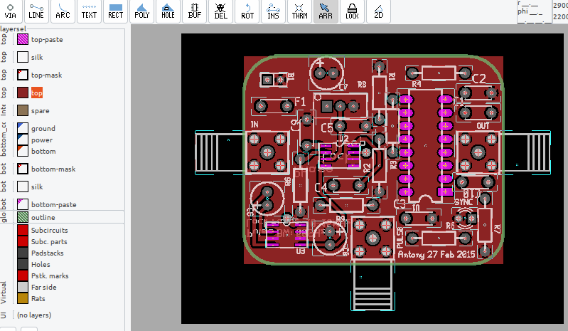Select the power layer name

tap(42, 140)
